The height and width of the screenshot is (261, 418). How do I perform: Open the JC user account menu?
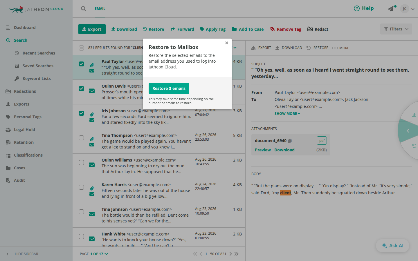pyautogui.click(x=407, y=9)
